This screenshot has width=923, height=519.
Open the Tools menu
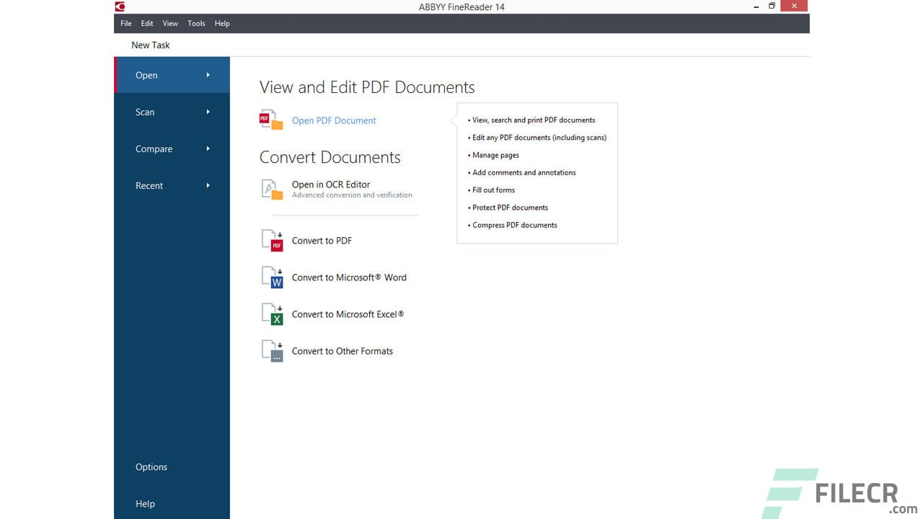tap(196, 23)
